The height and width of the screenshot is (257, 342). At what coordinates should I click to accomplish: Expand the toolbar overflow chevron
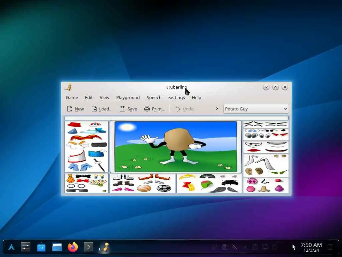pos(217,109)
